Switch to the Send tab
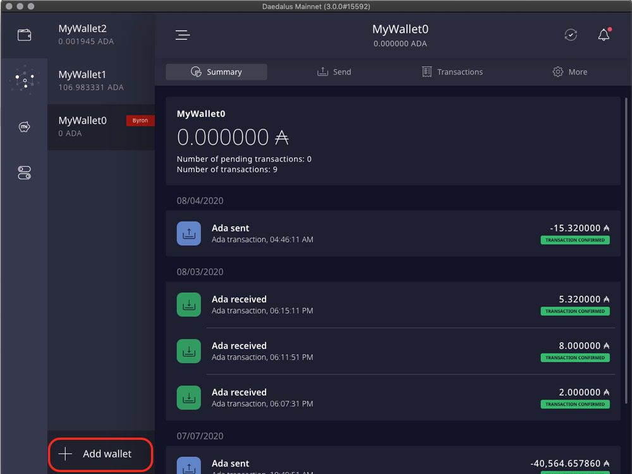632x474 pixels. point(334,72)
